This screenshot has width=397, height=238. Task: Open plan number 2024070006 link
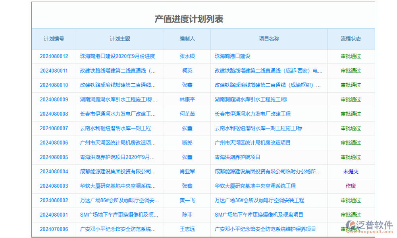54,229
